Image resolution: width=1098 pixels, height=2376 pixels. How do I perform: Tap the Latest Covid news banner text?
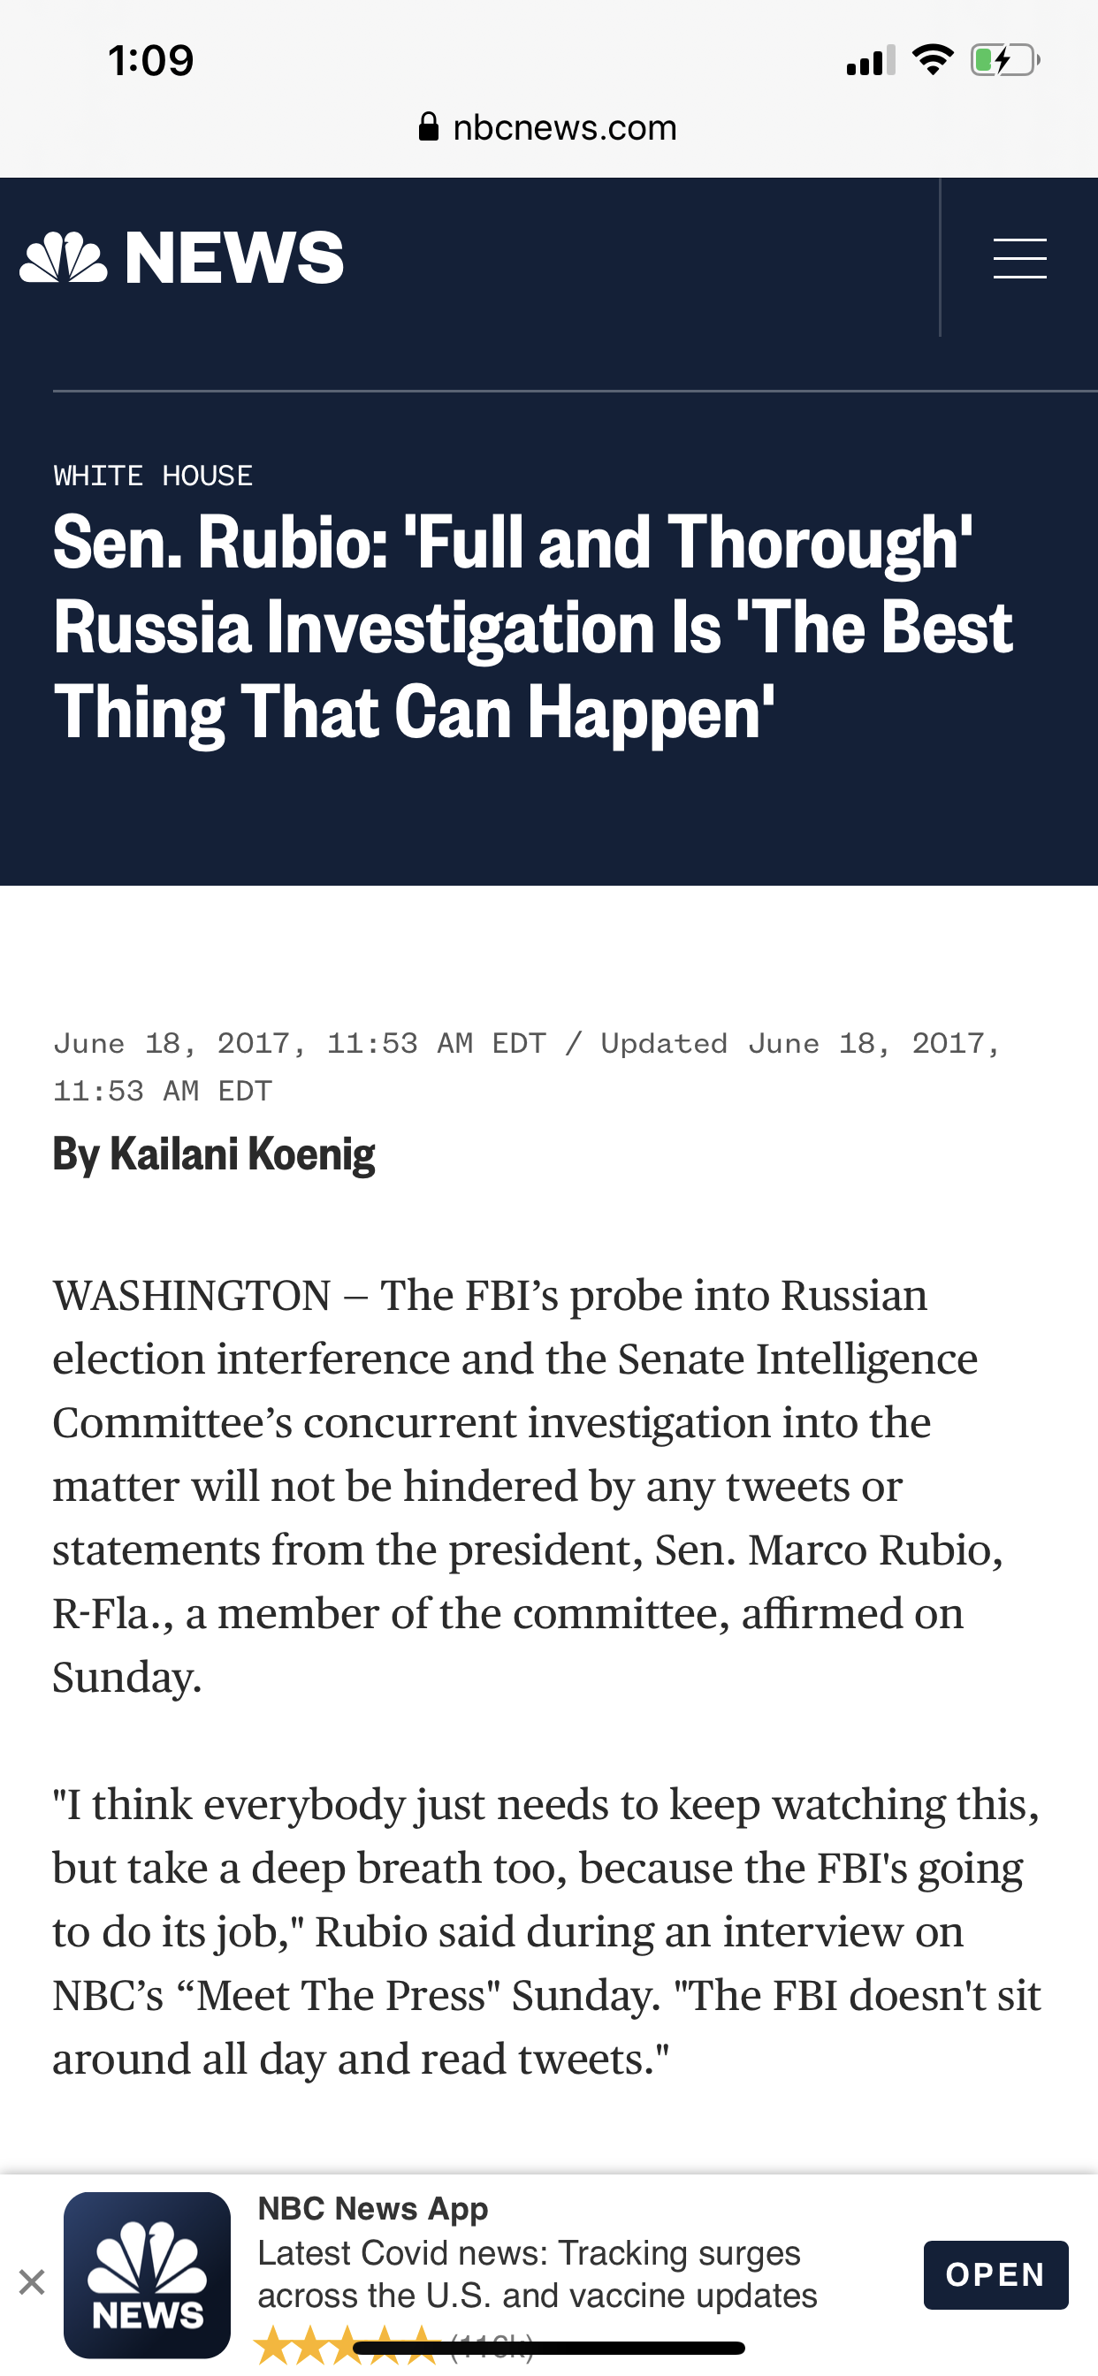[537, 2273]
